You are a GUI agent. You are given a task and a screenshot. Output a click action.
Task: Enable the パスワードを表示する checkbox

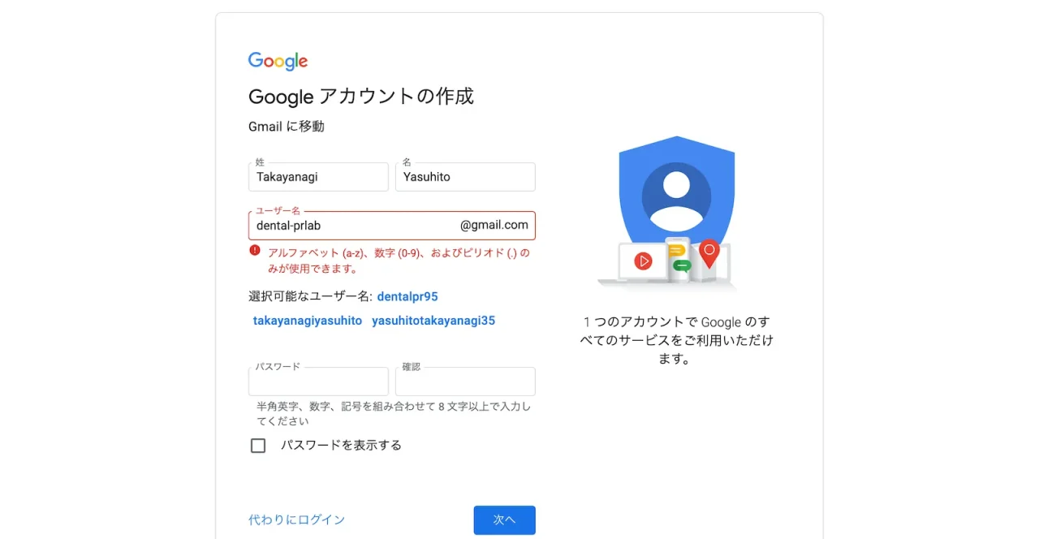pyautogui.click(x=258, y=445)
